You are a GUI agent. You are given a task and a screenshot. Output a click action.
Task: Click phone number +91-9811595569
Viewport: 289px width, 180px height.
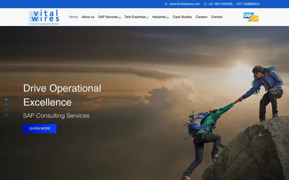click(x=221, y=4)
